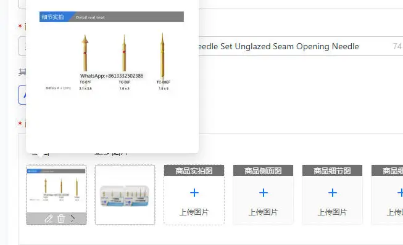Move first product image right with arrow icon
Screen dimensions: 403x245
click(x=73, y=219)
